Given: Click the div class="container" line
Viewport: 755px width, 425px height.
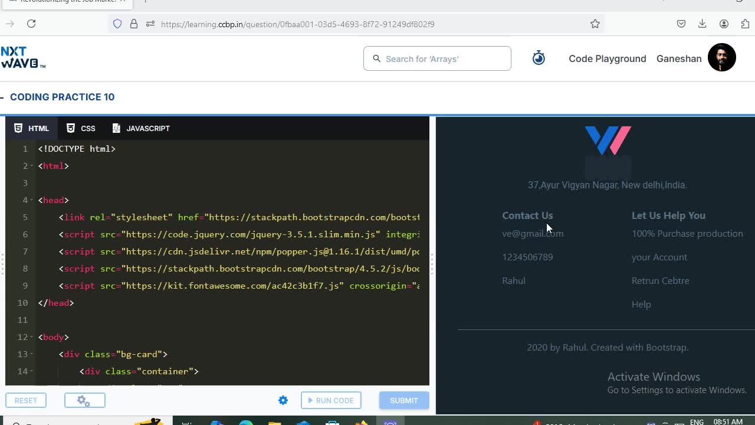Looking at the screenshot, I should pyautogui.click(x=139, y=371).
